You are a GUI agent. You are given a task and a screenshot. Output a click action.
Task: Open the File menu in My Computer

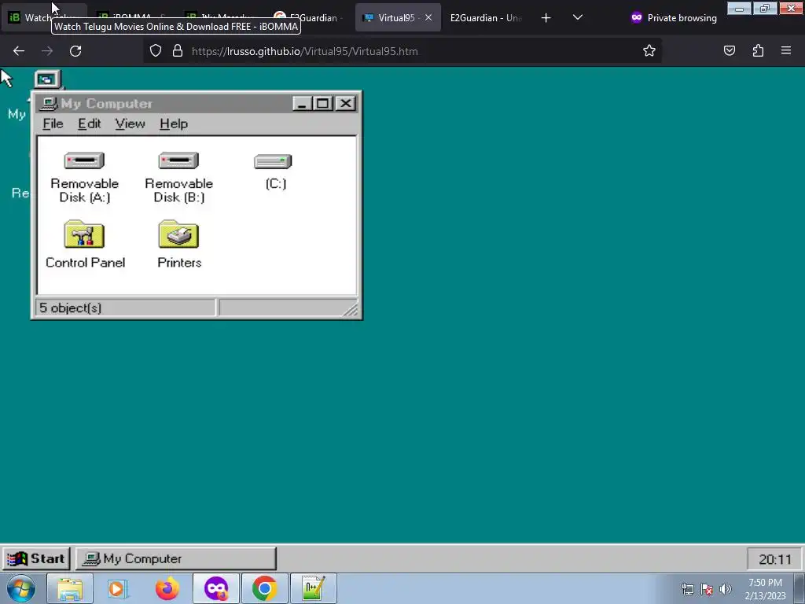[53, 123]
